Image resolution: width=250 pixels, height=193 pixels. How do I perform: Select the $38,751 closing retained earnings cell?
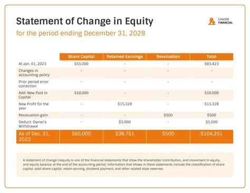click(124, 134)
